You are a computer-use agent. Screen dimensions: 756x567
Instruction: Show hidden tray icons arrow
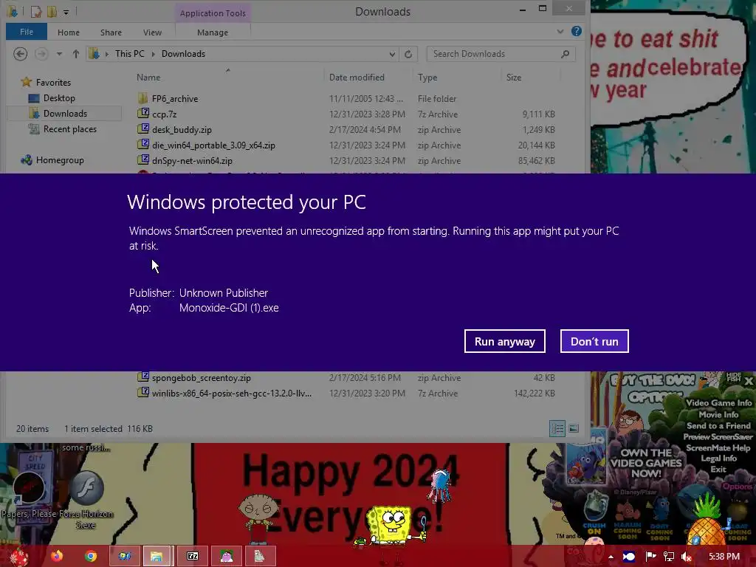[611, 557]
